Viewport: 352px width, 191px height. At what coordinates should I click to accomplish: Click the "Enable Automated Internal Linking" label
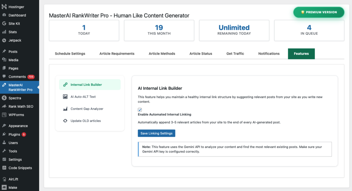[165, 114]
